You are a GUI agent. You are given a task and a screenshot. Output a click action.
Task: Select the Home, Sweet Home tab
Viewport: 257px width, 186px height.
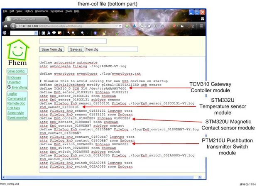pos(25,19)
